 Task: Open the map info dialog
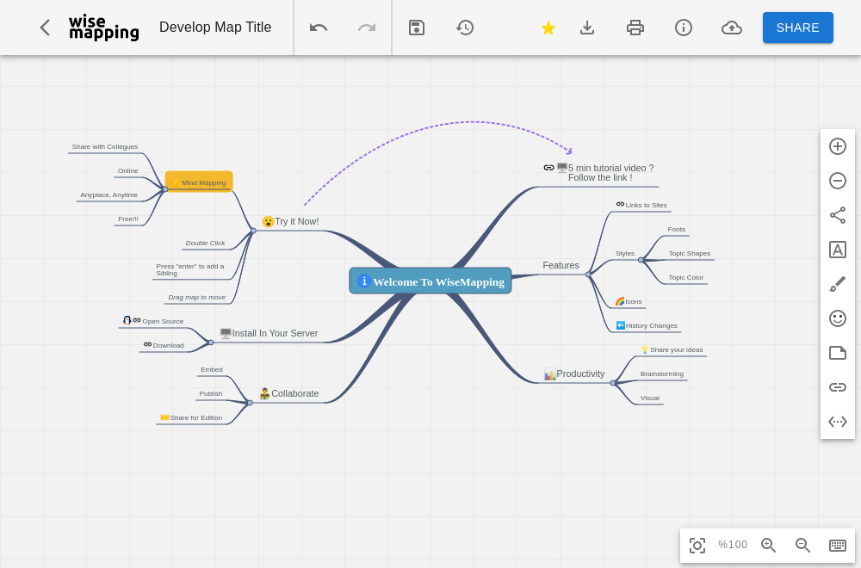click(x=683, y=28)
